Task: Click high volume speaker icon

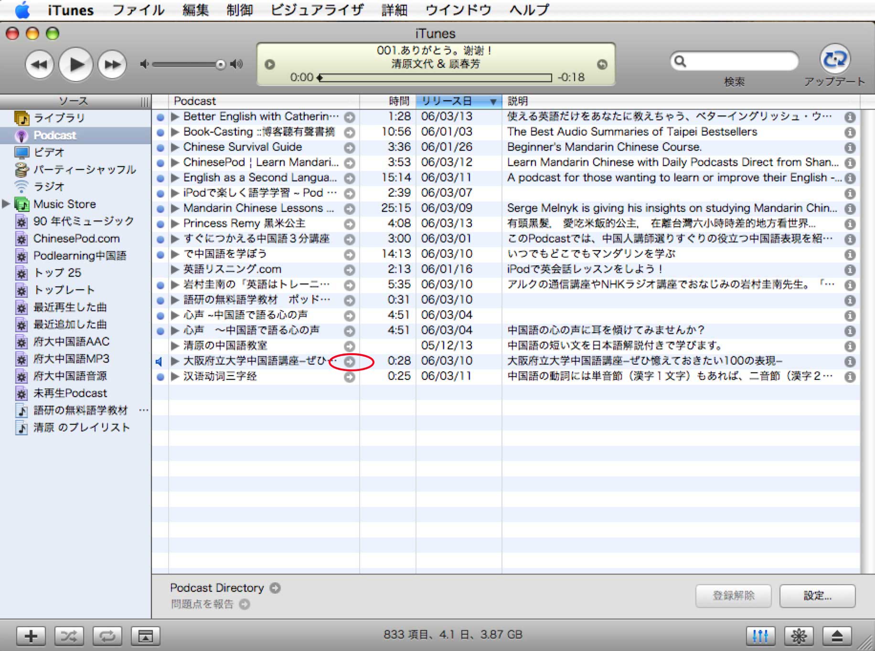Action: (236, 64)
